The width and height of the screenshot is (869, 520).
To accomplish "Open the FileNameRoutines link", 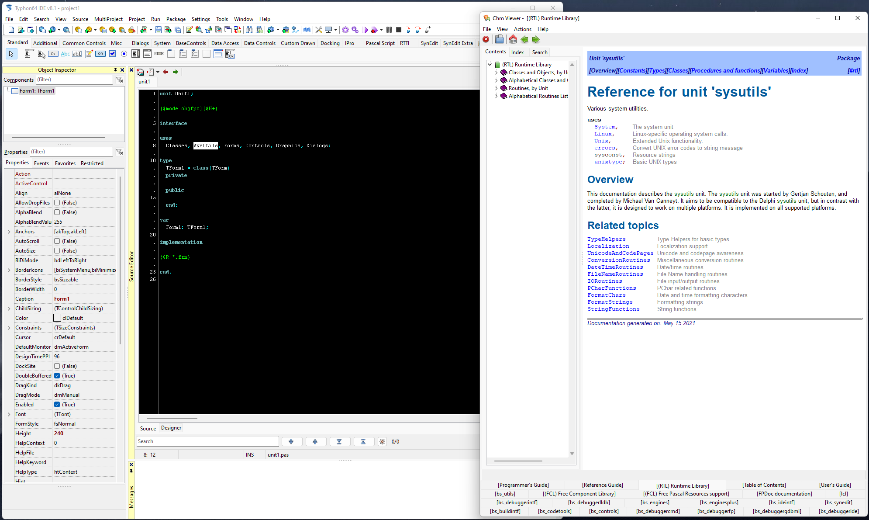I will pos(615,274).
